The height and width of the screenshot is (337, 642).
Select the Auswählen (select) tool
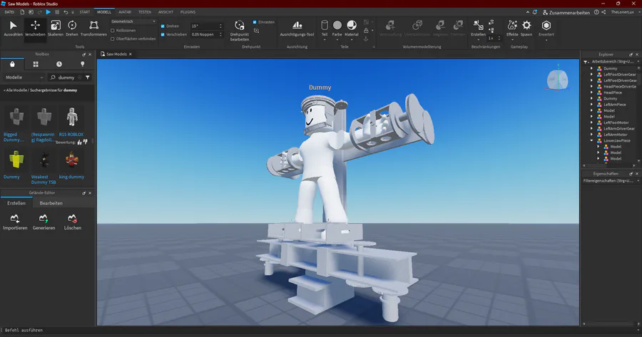[13, 28]
